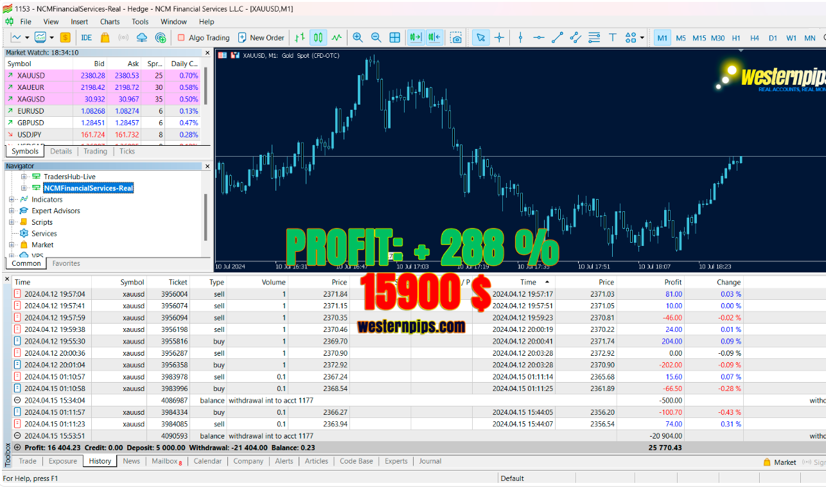The width and height of the screenshot is (826, 488).
Task: Switch chart to line chart type
Action: point(337,38)
